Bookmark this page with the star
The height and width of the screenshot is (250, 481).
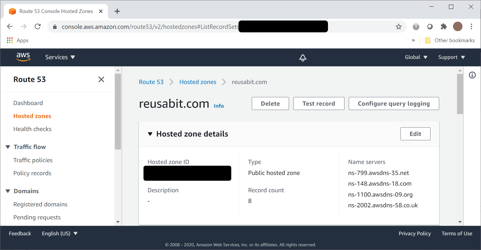[399, 27]
